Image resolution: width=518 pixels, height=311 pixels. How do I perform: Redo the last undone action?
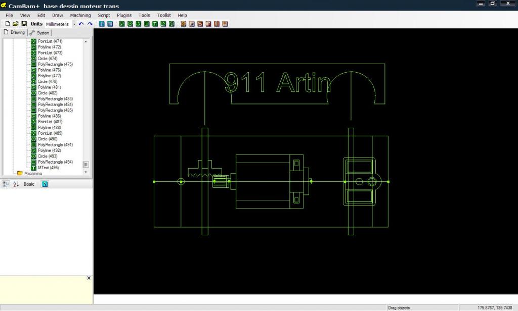[90, 24]
